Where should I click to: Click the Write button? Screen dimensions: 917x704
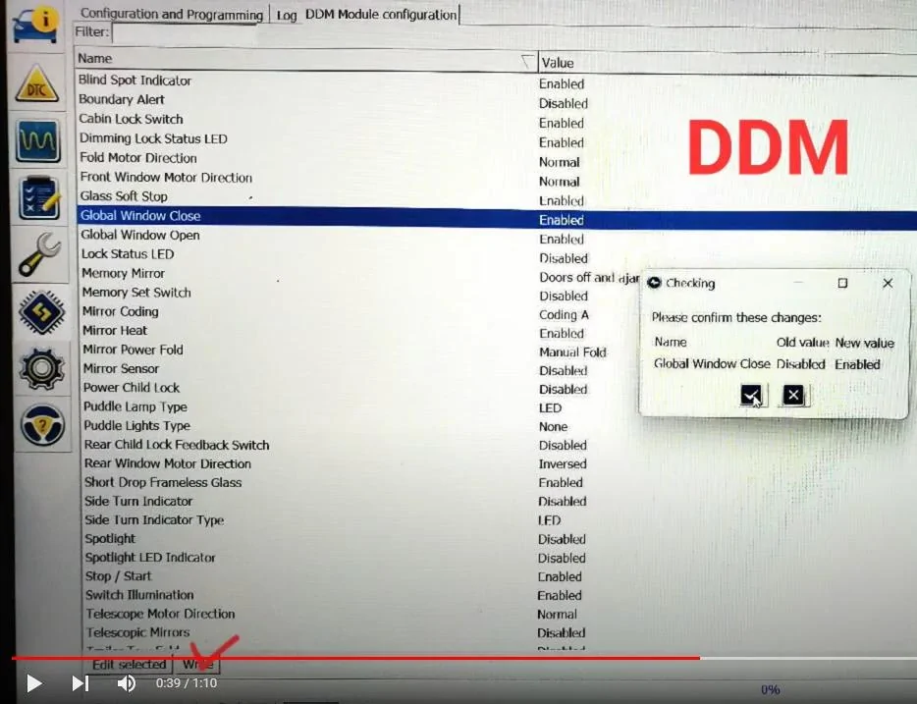click(x=197, y=665)
